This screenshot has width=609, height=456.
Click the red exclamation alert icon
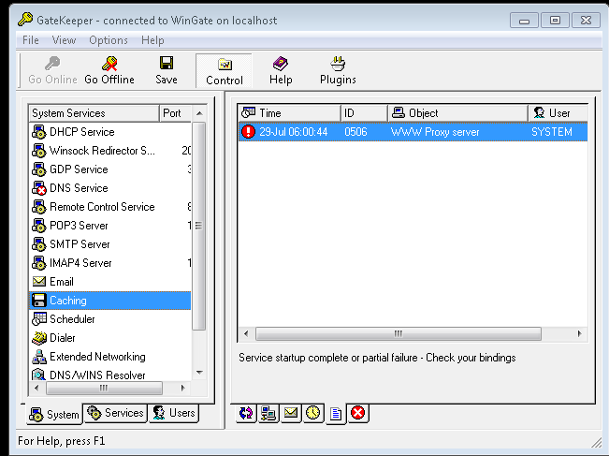[248, 132]
